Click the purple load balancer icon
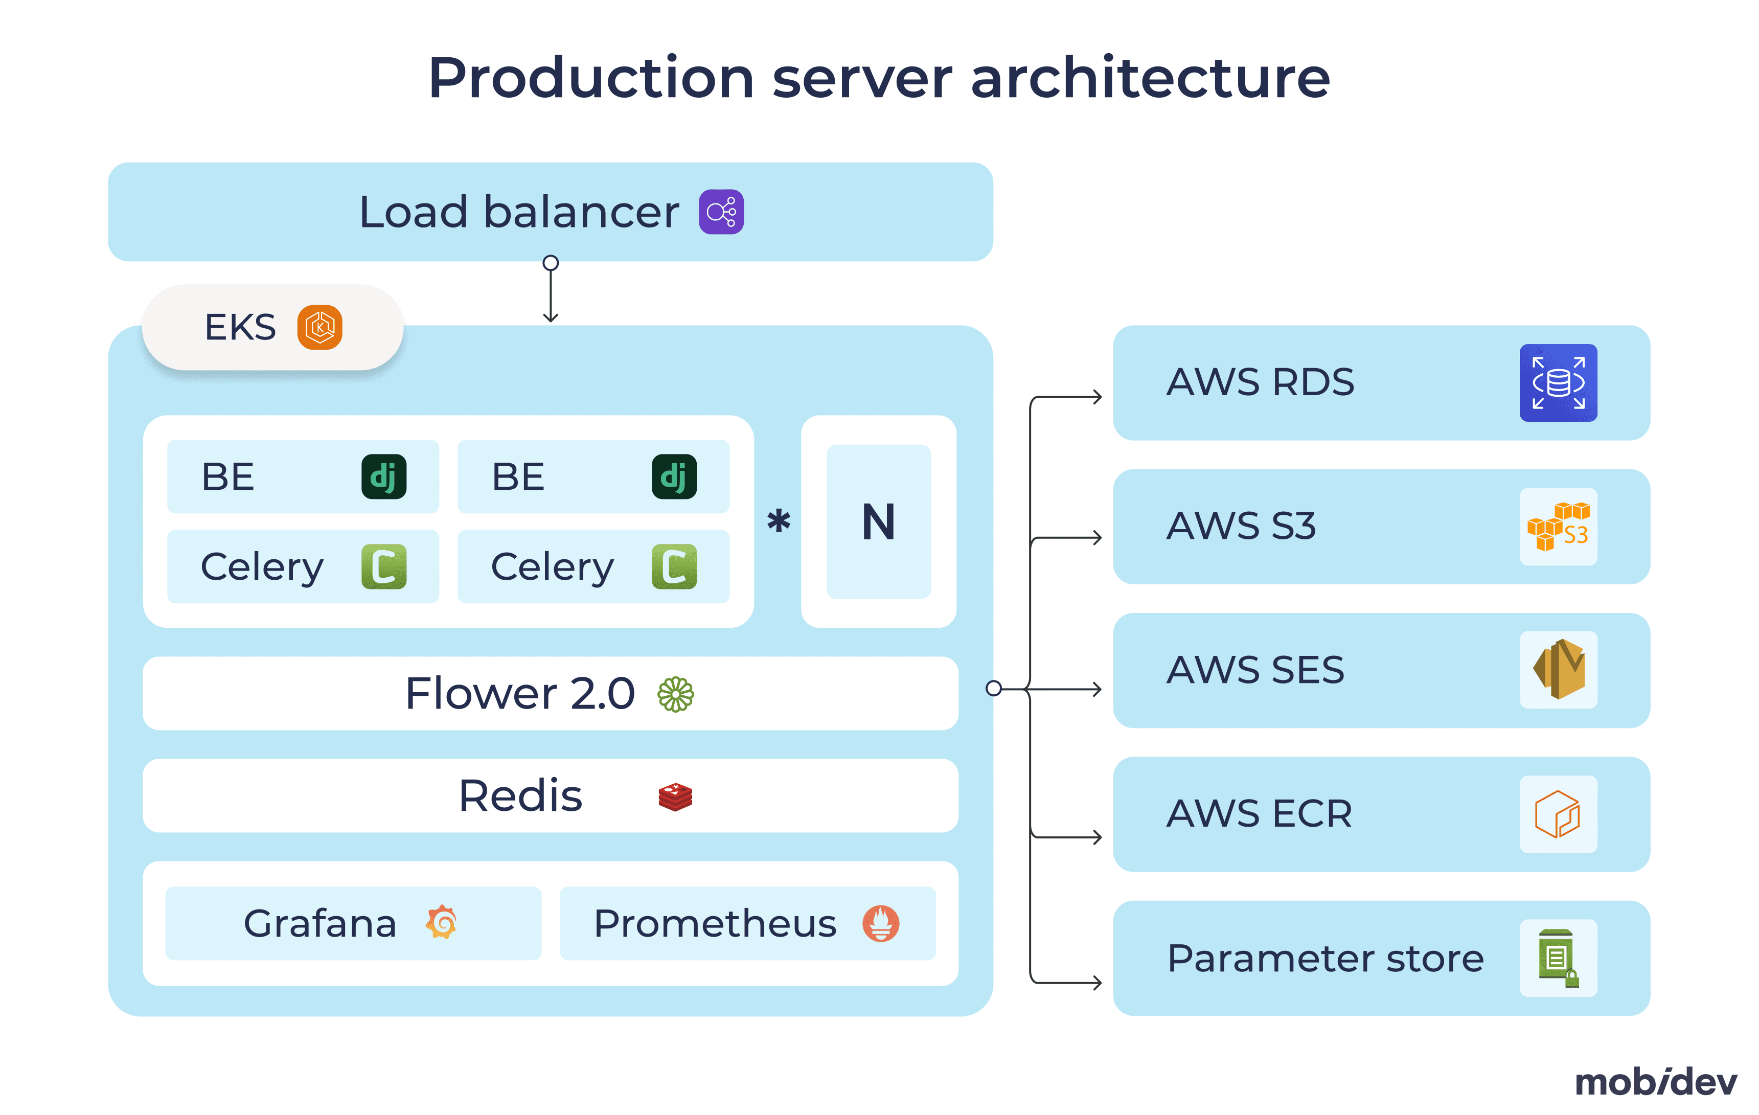 click(720, 212)
